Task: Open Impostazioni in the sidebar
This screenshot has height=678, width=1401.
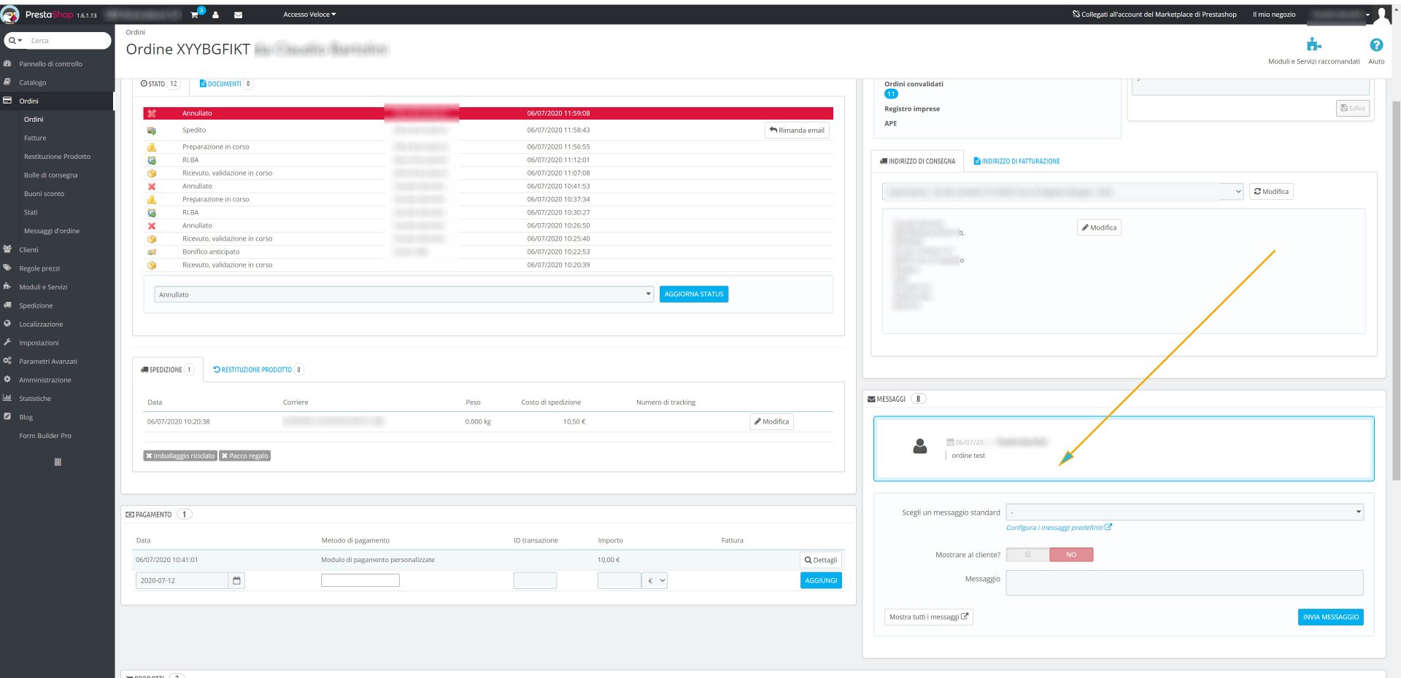Action: (39, 343)
